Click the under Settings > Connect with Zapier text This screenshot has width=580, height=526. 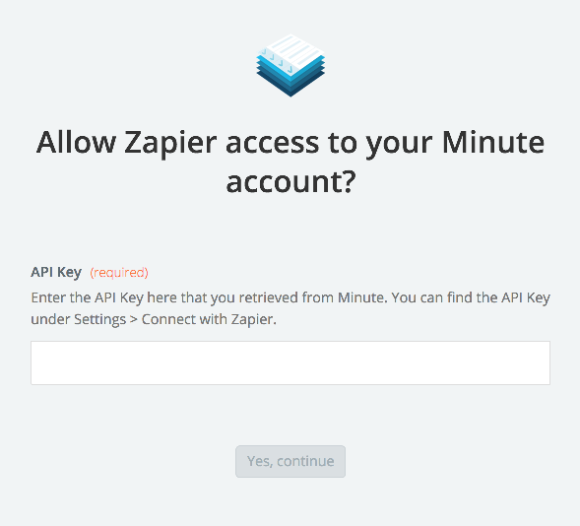pyautogui.click(x=154, y=319)
